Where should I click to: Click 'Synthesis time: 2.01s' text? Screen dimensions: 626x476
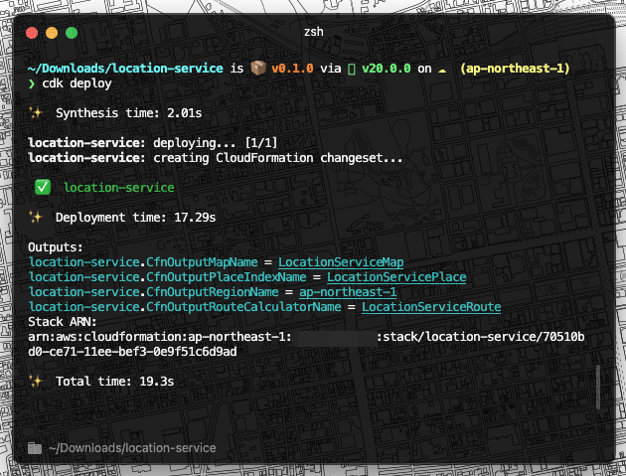(128, 113)
